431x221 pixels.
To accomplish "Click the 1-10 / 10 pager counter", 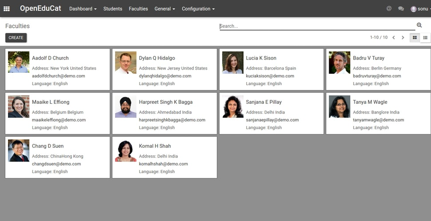I will click(x=379, y=37).
